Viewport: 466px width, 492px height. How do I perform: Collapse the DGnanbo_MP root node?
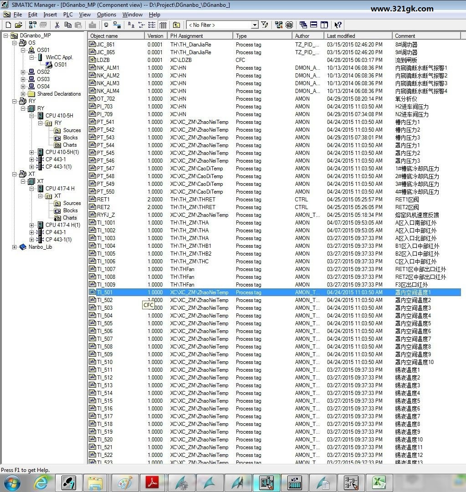point(5,36)
